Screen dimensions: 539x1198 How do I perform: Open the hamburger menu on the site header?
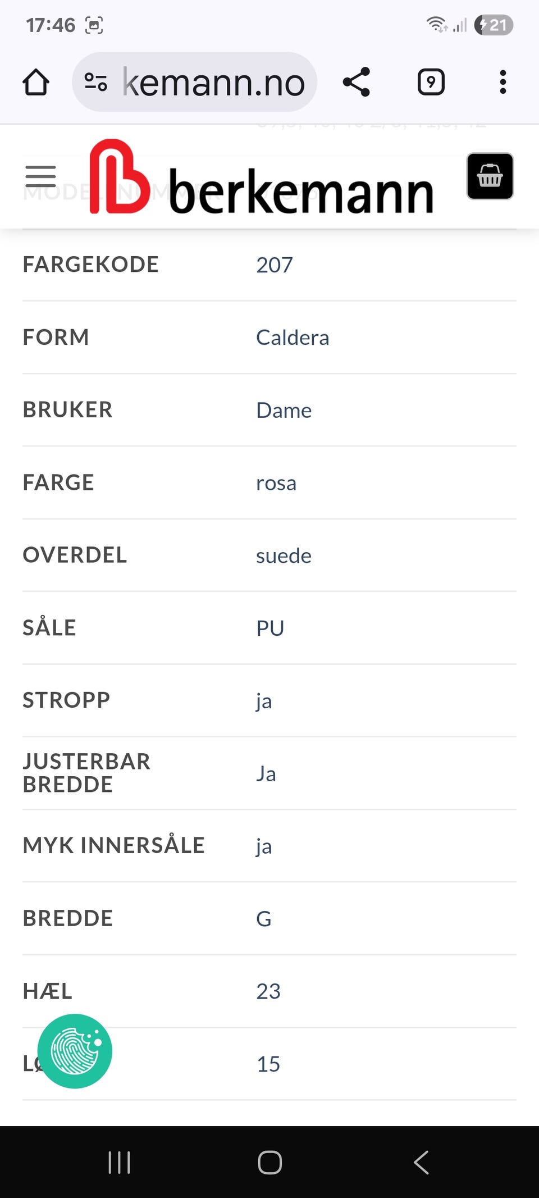40,175
